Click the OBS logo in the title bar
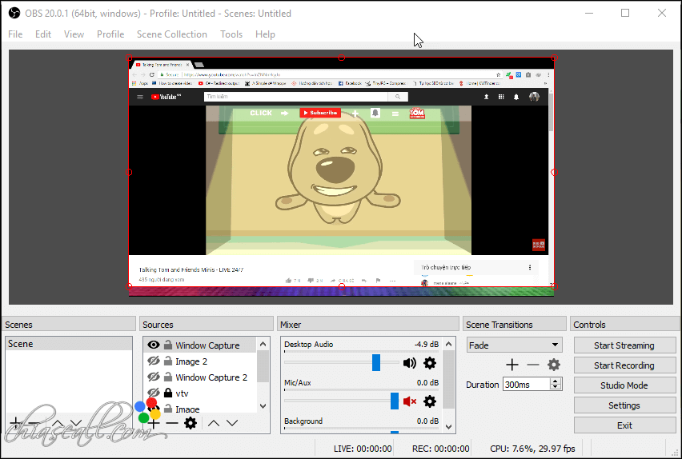The image size is (682, 459). (14, 13)
